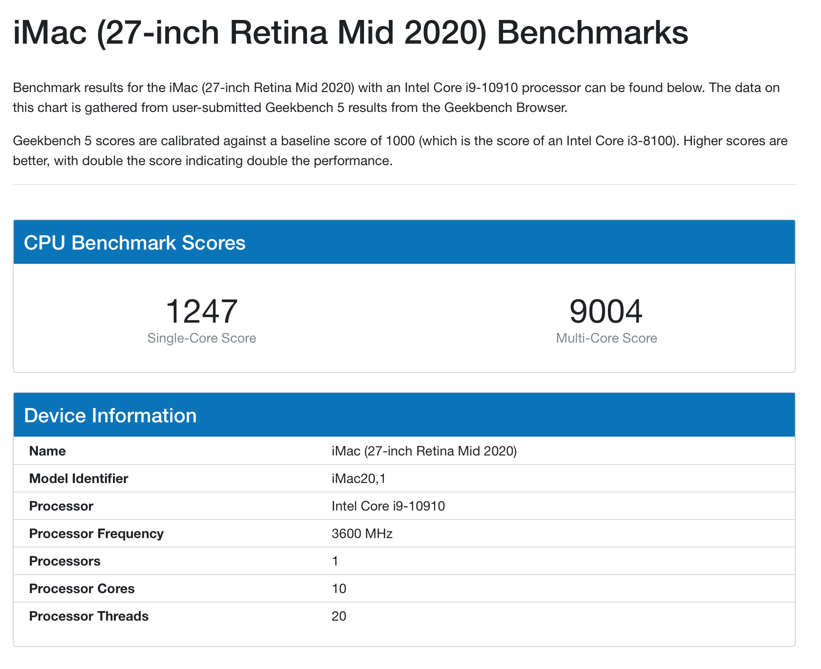Click the Processor Cores value "10"
The width and height of the screenshot is (821, 669).
point(339,588)
